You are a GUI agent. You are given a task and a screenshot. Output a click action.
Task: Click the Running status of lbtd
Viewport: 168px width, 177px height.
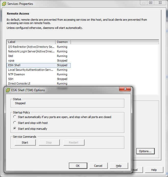click(x=62, y=56)
